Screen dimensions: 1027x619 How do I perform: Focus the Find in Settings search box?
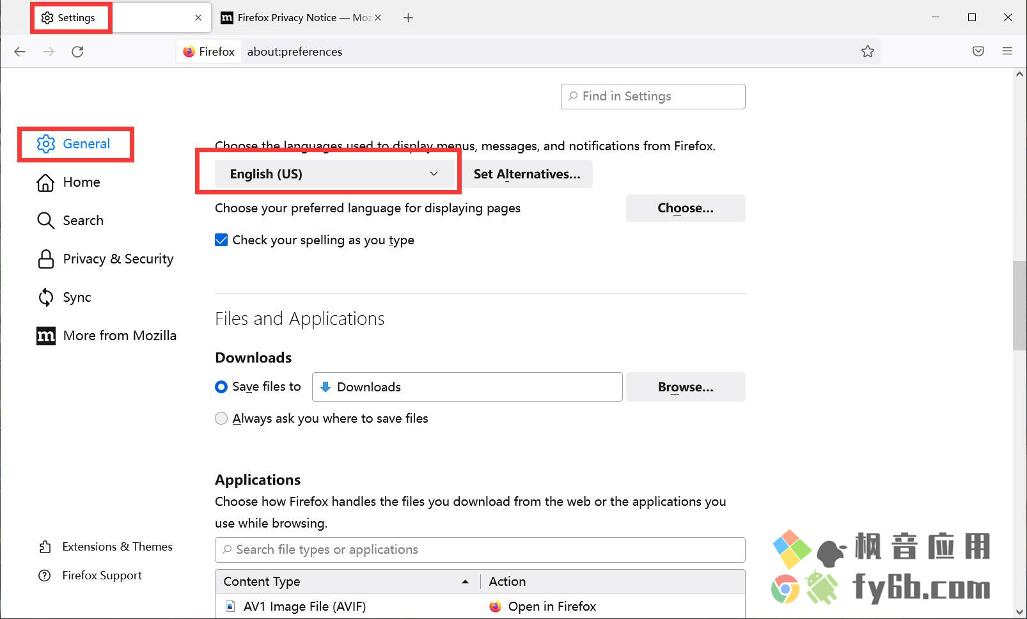(x=653, y=97)
